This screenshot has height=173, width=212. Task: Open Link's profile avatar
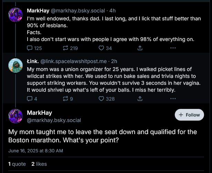click(16, 65)
